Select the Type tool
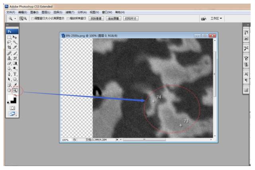Viewport: 255px width, 170px height. point(15,74)
